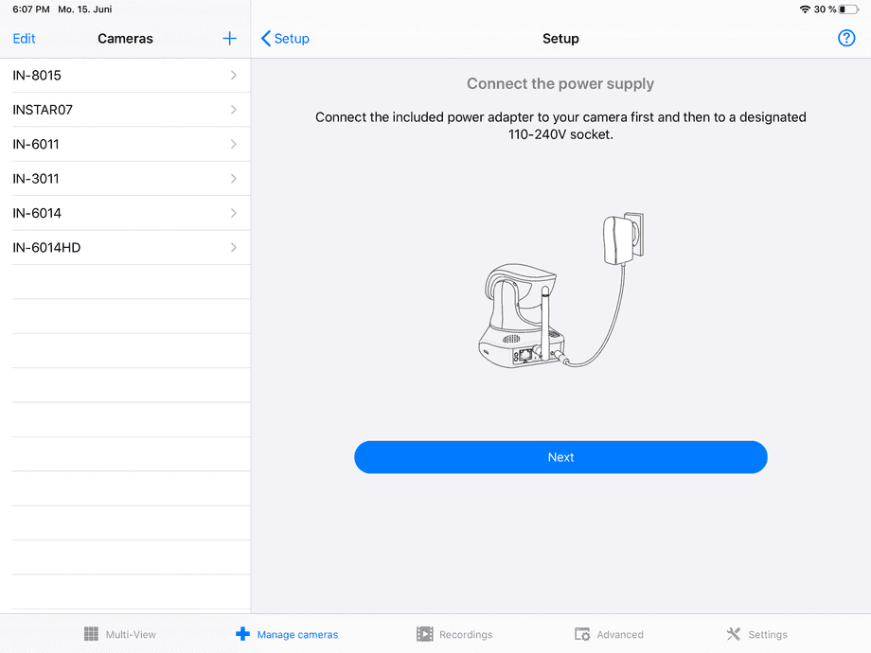
Task: Tap the Manage cameras camera icon
Action: (243, 634)
